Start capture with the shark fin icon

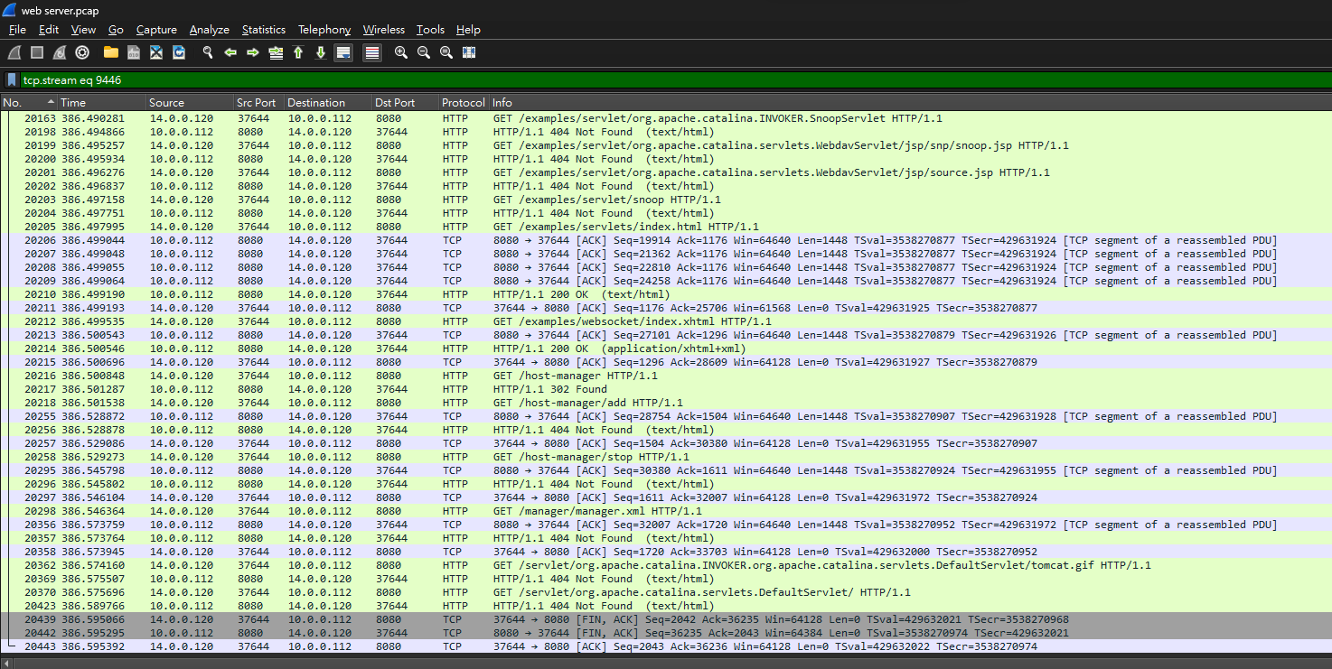click(x=14, y=53)
